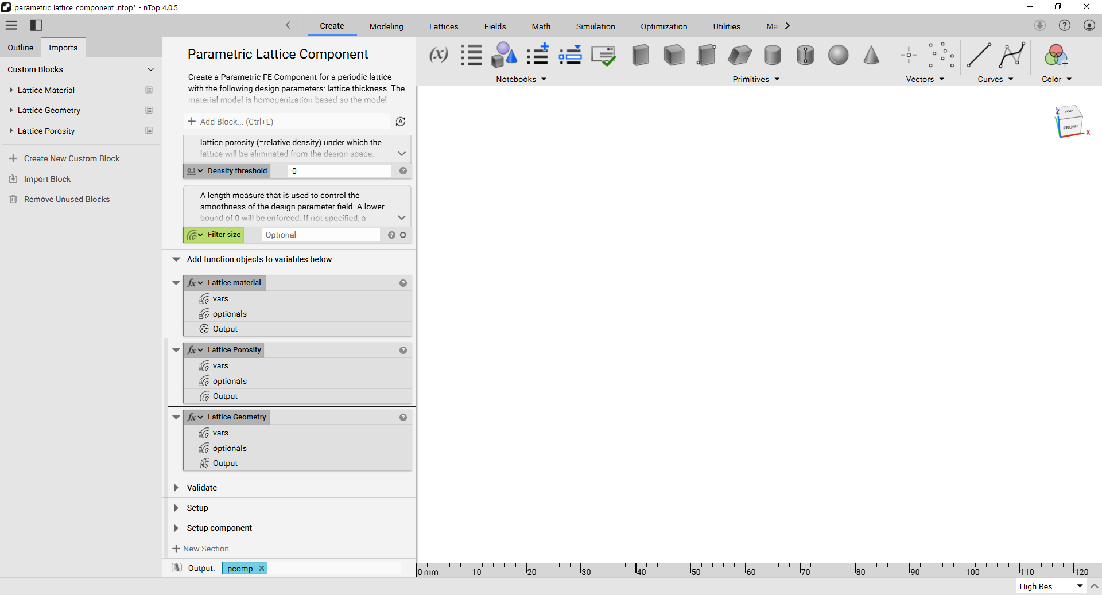Image resolution: width=1102 pixels, height=595 pixels.
Task: Click the shapes custom block icon
Action: click(504, 55)
